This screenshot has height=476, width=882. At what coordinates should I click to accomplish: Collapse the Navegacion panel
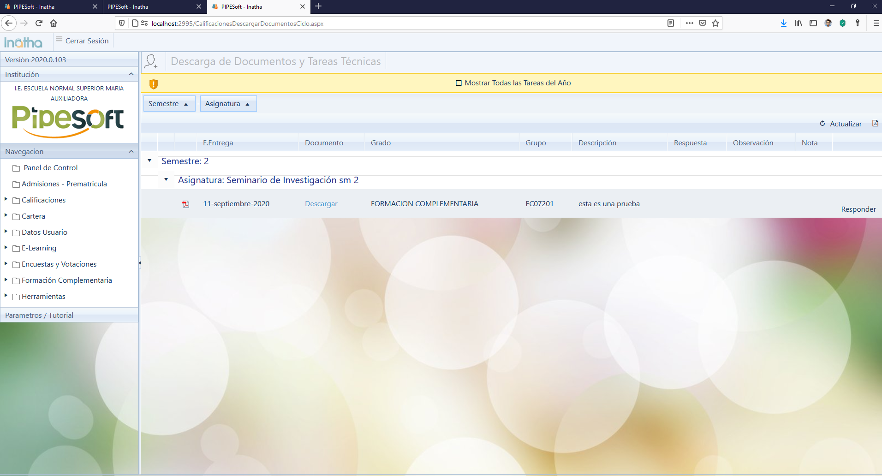tap(131, 151)
